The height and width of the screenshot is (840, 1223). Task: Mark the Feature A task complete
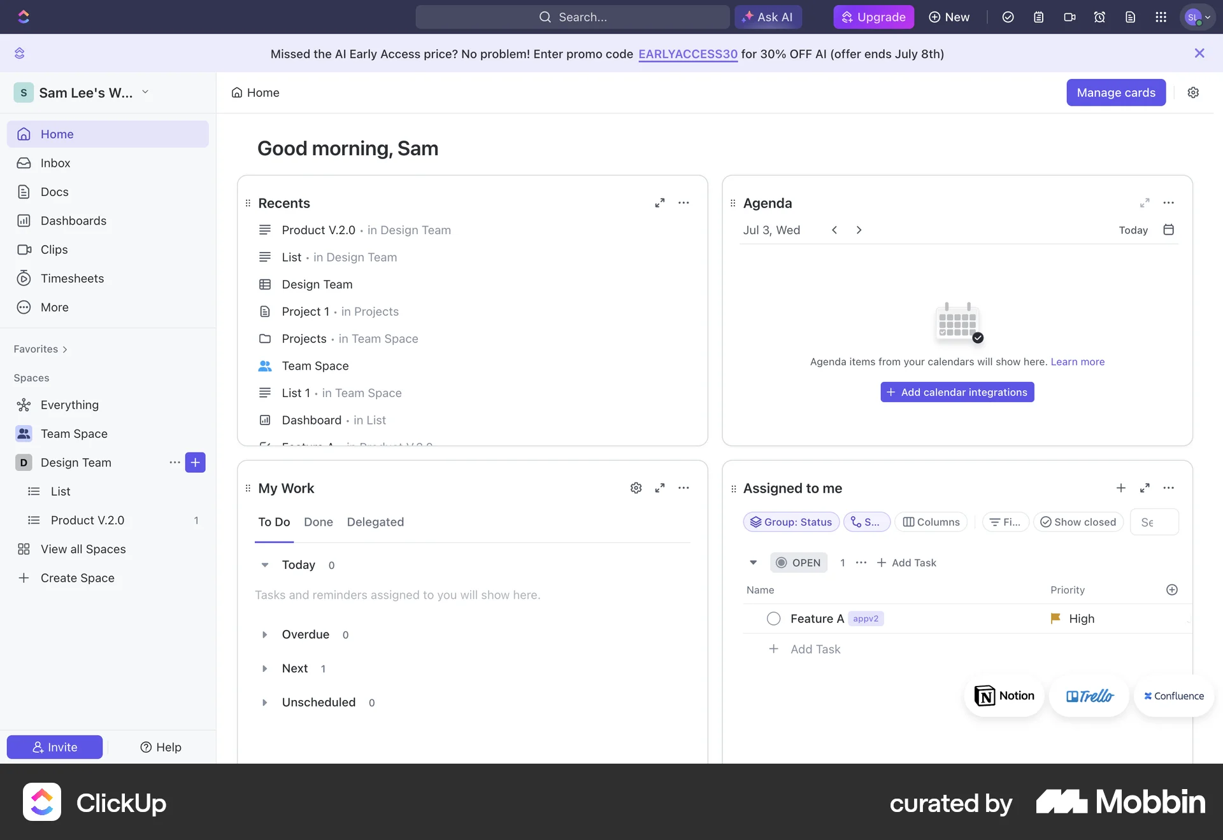point(773,618)
